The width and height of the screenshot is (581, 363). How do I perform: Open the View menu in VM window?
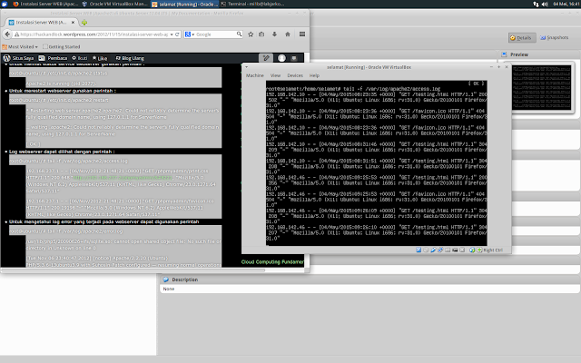(274, 75)
